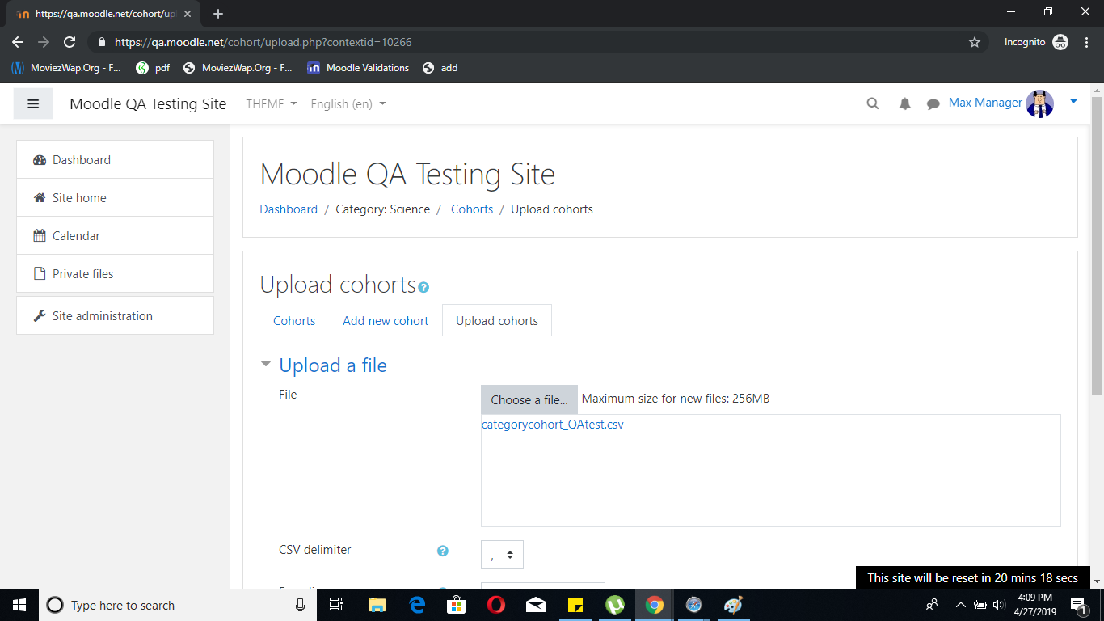
Task: Click the Moodle QA Testing Site brand link
Action: (x=148, y=103)
